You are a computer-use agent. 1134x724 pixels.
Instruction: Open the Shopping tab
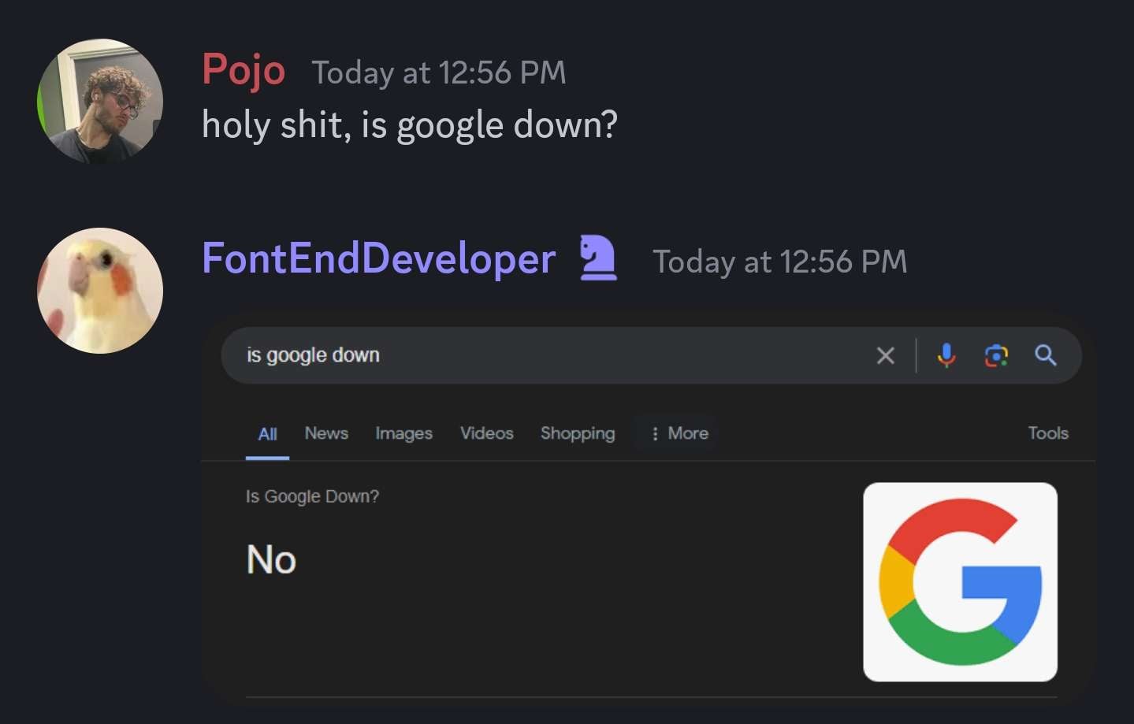pos(578,433)
